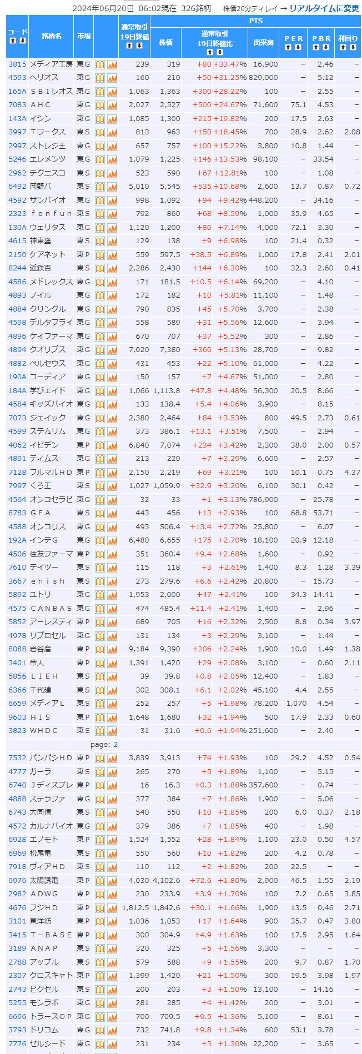Click volume 829,000 for ヘリオス
Image resolution: width=362 pixels, height=1054 pixels.
tap(264, 78)
